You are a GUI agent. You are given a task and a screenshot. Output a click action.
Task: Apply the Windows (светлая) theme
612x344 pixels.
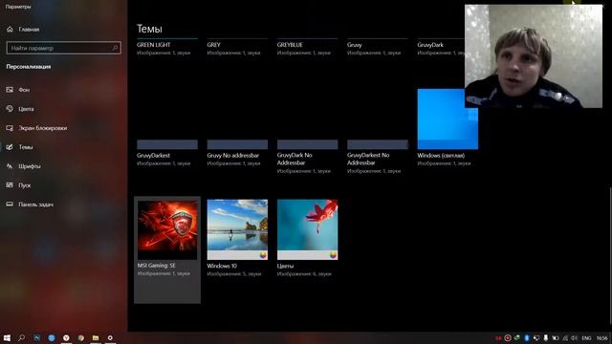[448, 127]
